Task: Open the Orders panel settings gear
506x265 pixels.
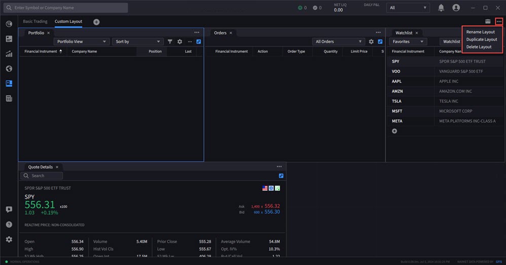Action: [371, 41]
